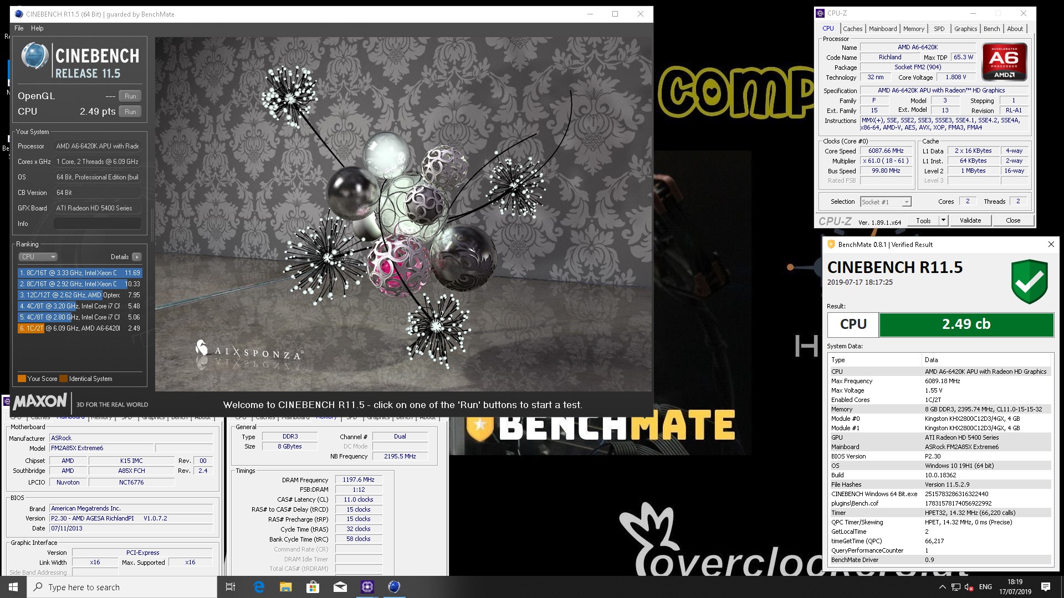Click the NB Frequency value 2195.5 MHz

pyautogui.click(x=400, y=456)
